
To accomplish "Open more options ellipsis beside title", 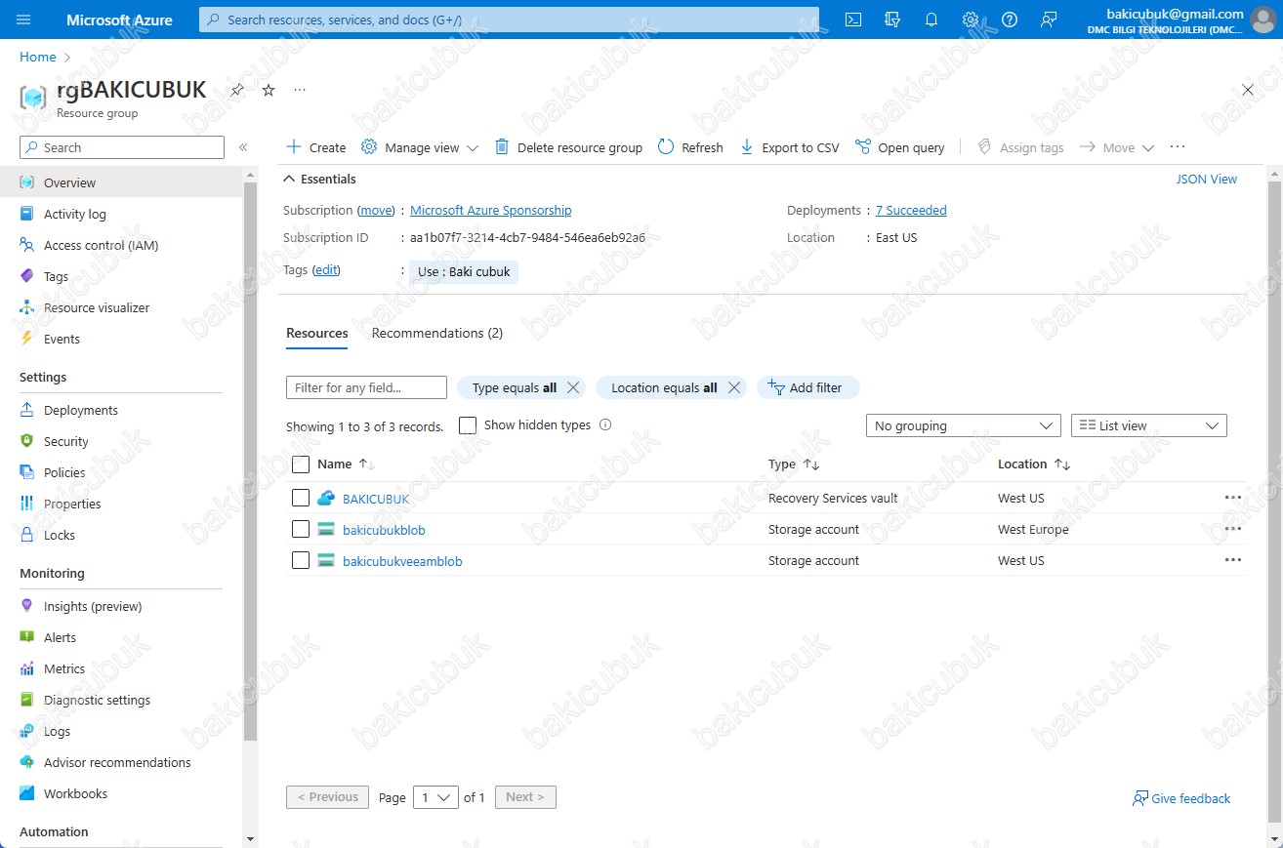I will [x=300, y=90].
